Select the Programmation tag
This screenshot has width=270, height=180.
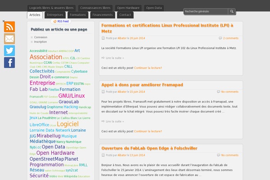point(47,165)
